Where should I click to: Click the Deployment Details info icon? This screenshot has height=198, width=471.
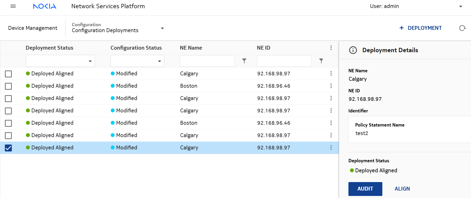click(353, 50)
